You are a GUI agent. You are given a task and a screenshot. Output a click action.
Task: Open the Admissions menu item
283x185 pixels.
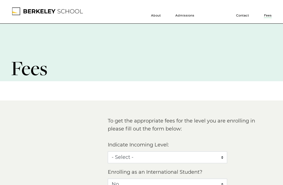185,15
